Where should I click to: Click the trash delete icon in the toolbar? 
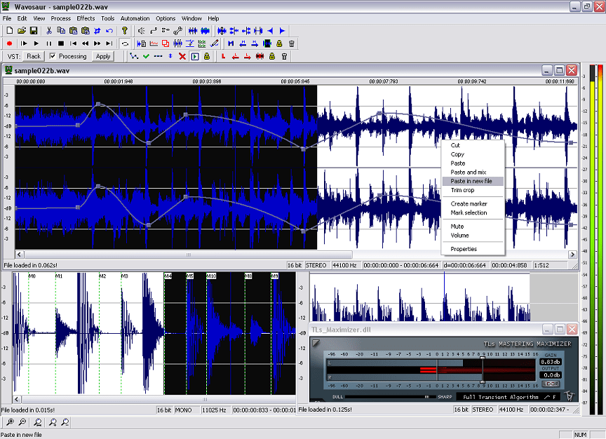click(291, 43)
